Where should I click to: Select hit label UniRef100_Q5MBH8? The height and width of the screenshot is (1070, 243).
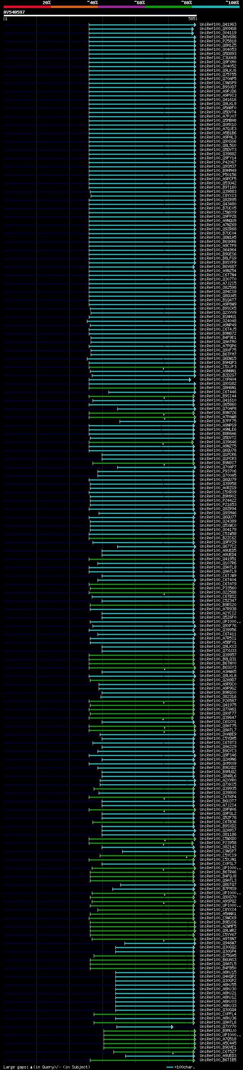(x=218, y=120)
